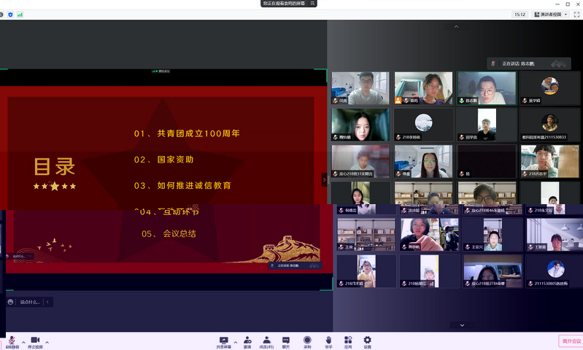
Task: Click 说点什么 chat input field
Action: coord(30,302)
